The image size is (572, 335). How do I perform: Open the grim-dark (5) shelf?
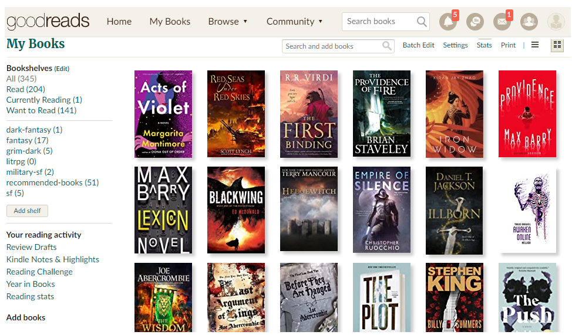(29, 151)
